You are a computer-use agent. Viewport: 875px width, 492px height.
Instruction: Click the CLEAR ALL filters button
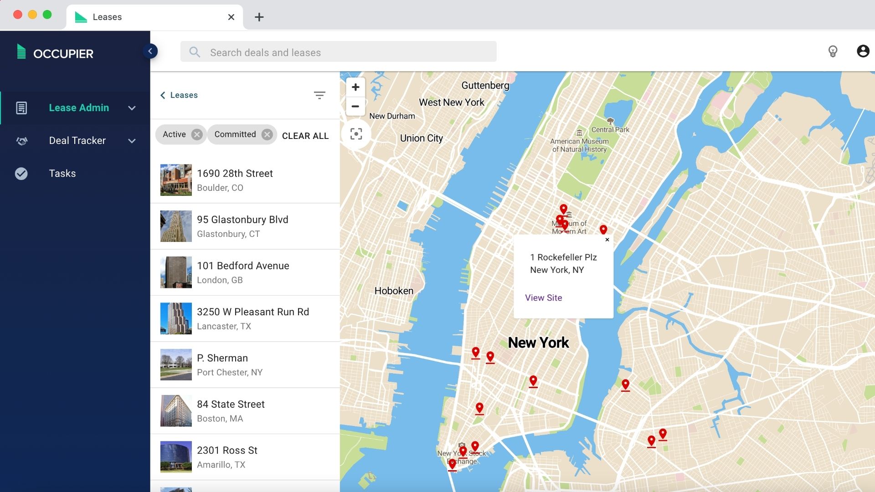click(305, 136)
